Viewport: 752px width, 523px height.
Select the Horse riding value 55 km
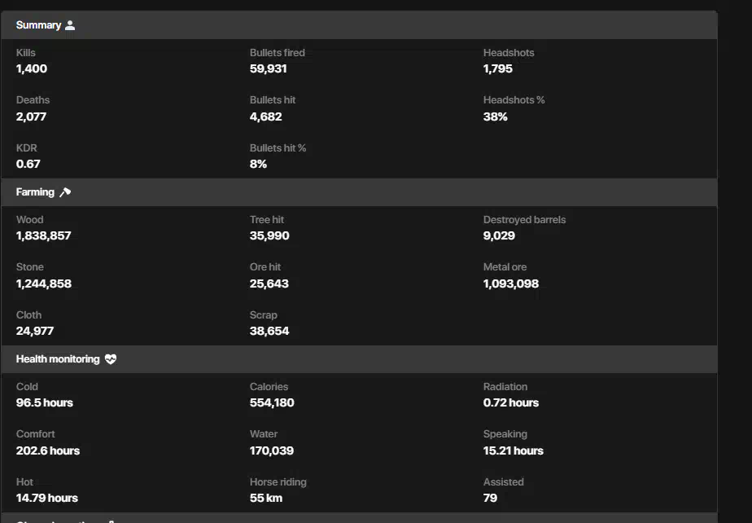(266, 498)
